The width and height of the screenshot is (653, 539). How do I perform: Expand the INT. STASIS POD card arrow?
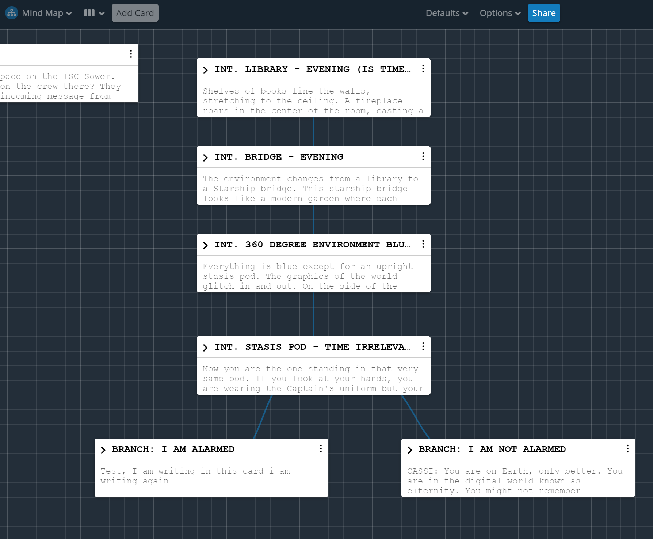tap(206, 347)
